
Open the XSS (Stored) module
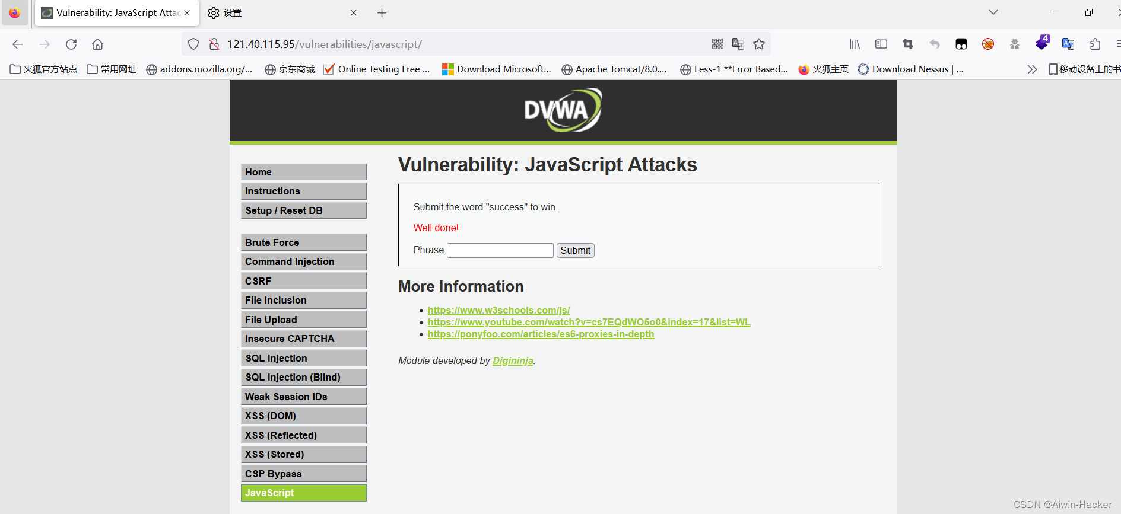click(x=304, y=454)
